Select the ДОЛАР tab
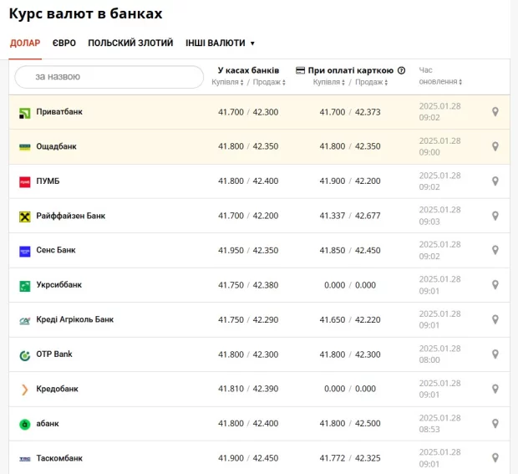This screenshot has width=518, height=474. click(25, 43)
